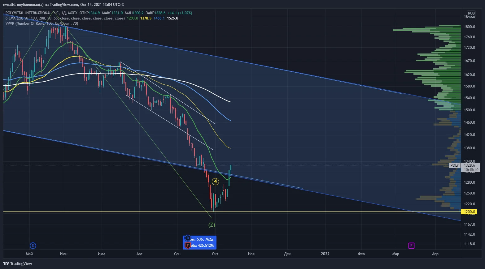Click the purple E earnings marker
Viewport: 485px width, 269px height.
pyautogui.click(x=411, y=246)
